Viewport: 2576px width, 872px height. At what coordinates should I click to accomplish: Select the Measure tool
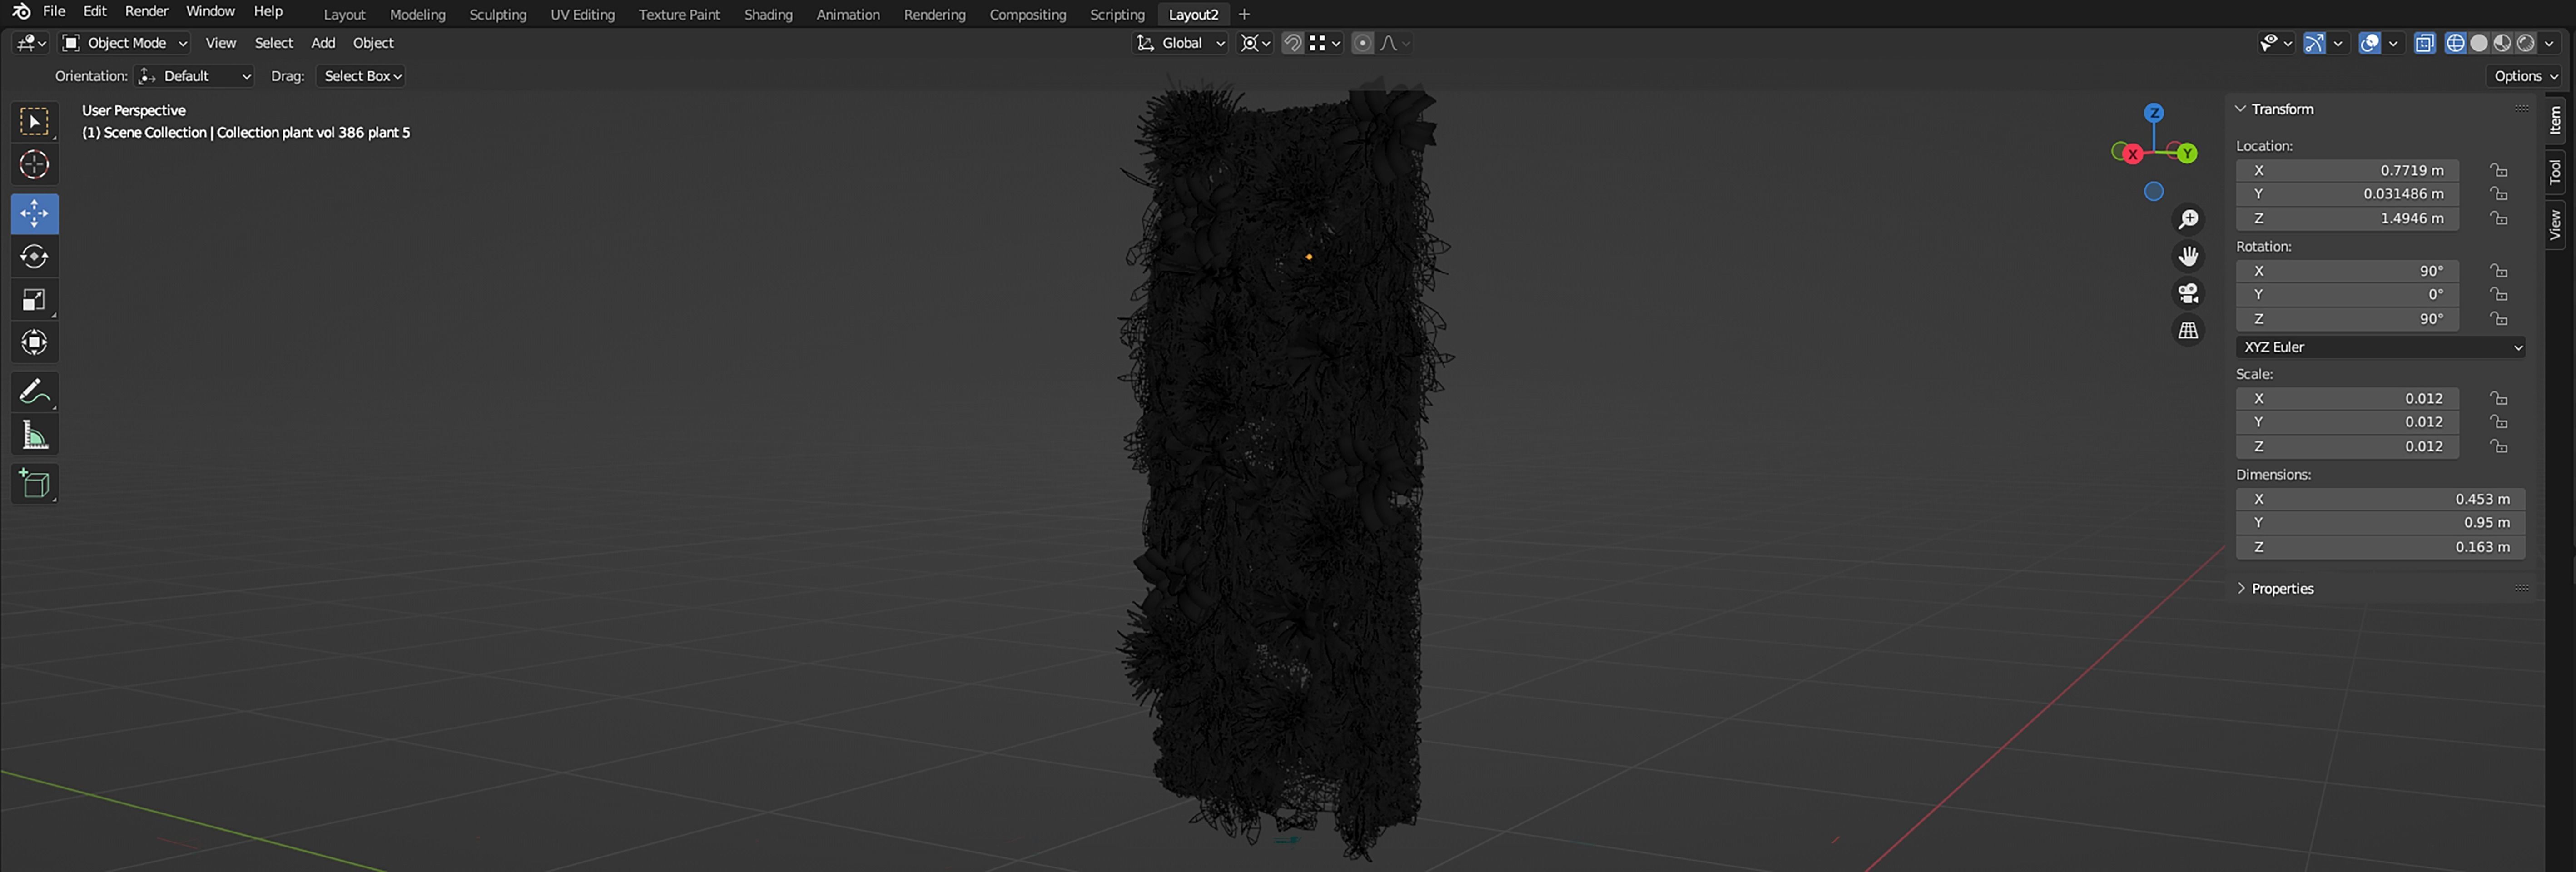pos(34,434)
